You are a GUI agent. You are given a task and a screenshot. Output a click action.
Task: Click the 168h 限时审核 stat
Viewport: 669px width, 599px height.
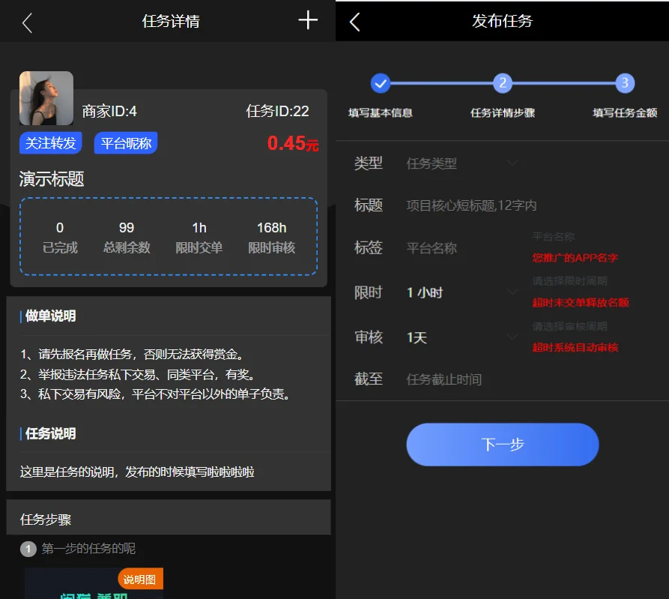click(271, 237)
